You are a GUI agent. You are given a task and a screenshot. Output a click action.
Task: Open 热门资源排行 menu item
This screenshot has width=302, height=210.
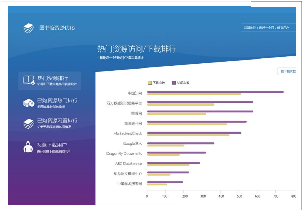50,81
